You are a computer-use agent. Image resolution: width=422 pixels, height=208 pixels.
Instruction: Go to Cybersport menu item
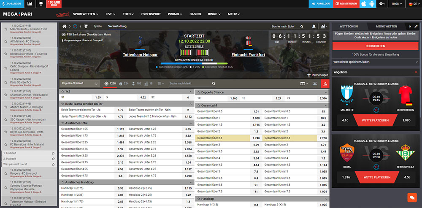[151, 14]
